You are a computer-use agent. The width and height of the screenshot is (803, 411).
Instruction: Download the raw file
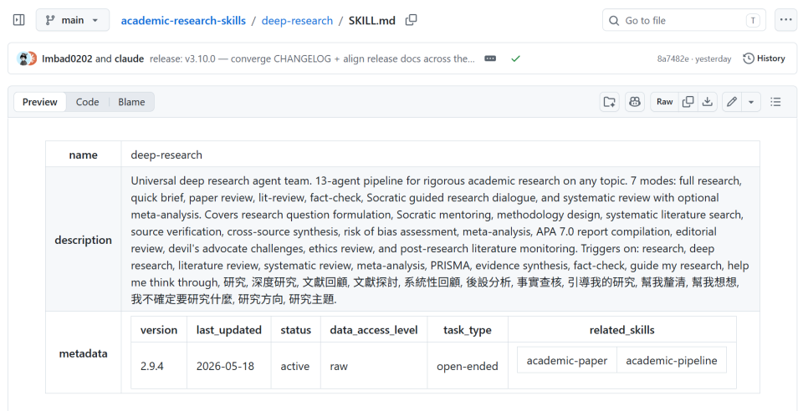(x=708, y=102)
